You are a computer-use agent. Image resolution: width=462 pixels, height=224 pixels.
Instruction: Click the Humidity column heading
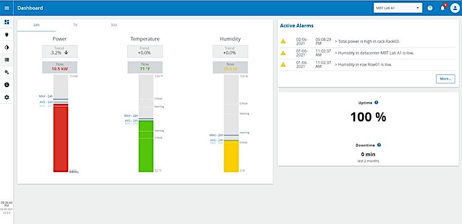[230, 39]
